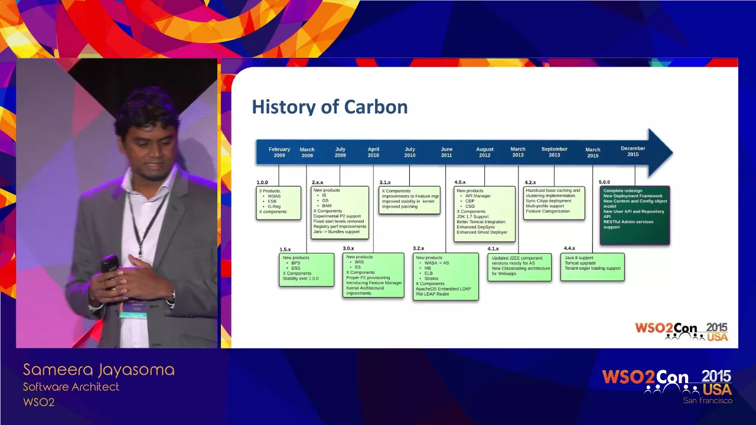The width and height of the screenshot is (756, 425).
Task: Click 'Tomcat upgrade' text
Action: [580, 263]
